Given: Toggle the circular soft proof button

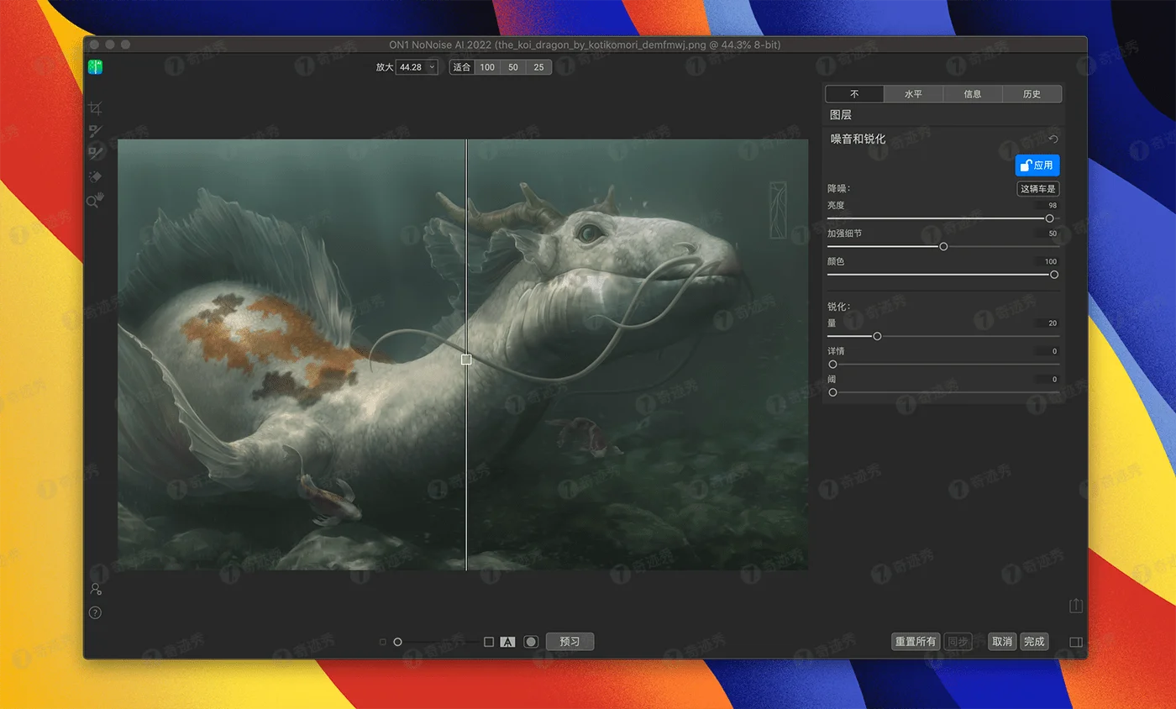Looking at the screenshot, I should coord(531,642).
